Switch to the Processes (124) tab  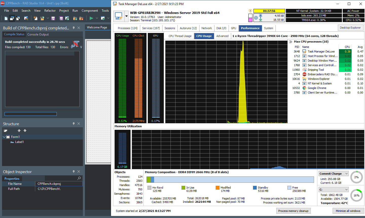click(127, 28)
